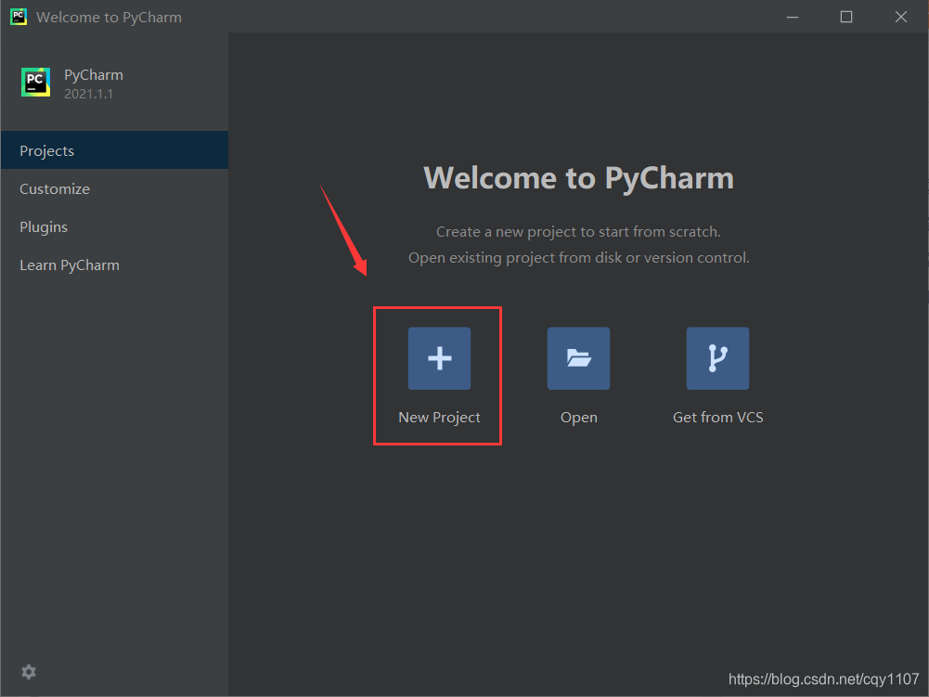Click the PyCharm icon in the title bar
The image size is (929, 697).
[x=19, y=17]
